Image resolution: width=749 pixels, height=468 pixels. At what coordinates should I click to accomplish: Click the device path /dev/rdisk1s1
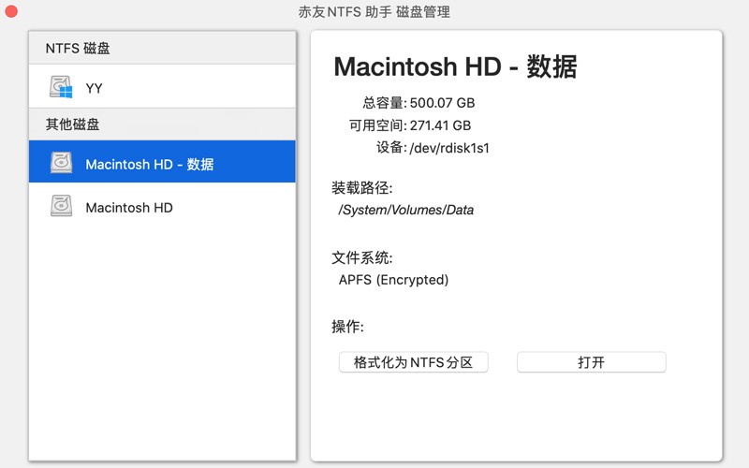(x=449, y=148)
